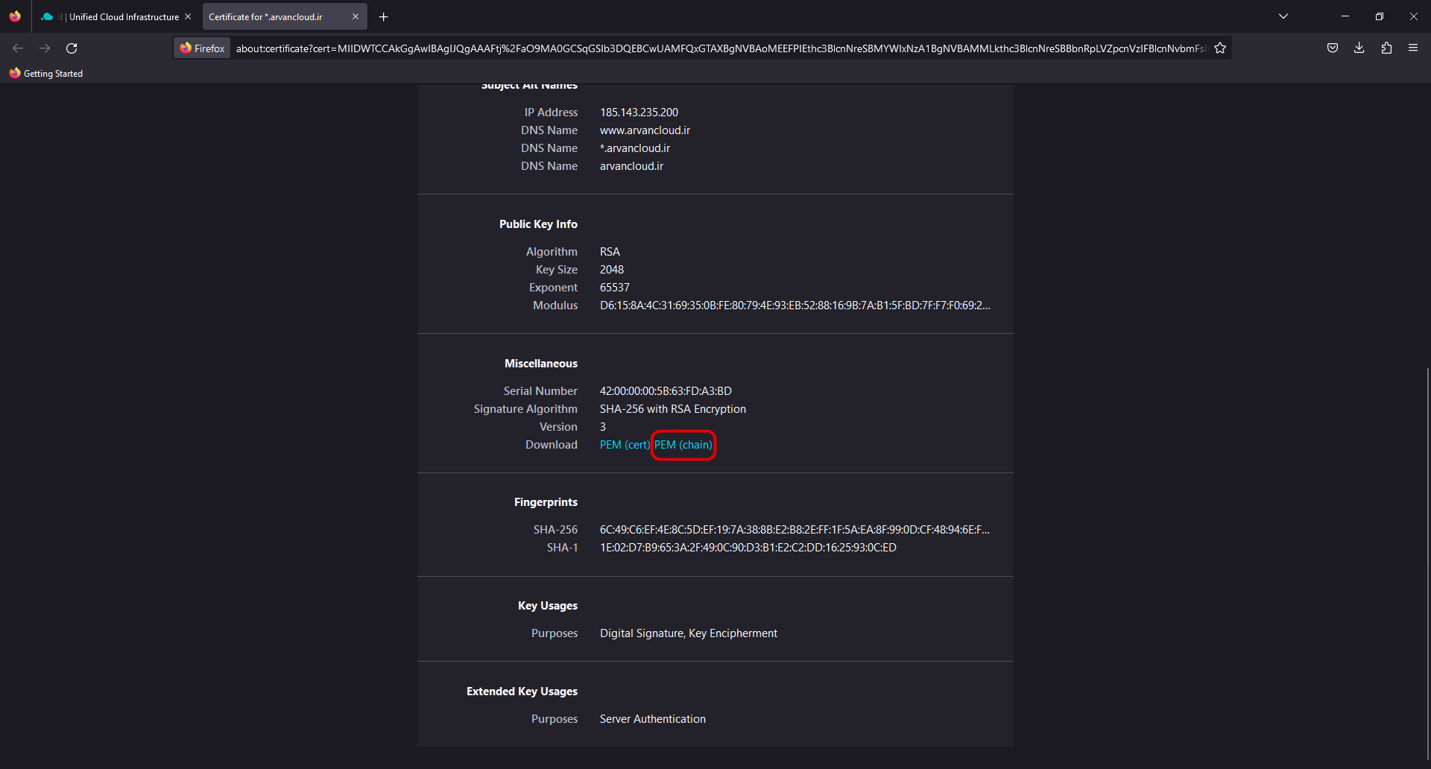Expand the List all tabs dropdown
The image size is (1431, 769).
(x=1283, y=16)
